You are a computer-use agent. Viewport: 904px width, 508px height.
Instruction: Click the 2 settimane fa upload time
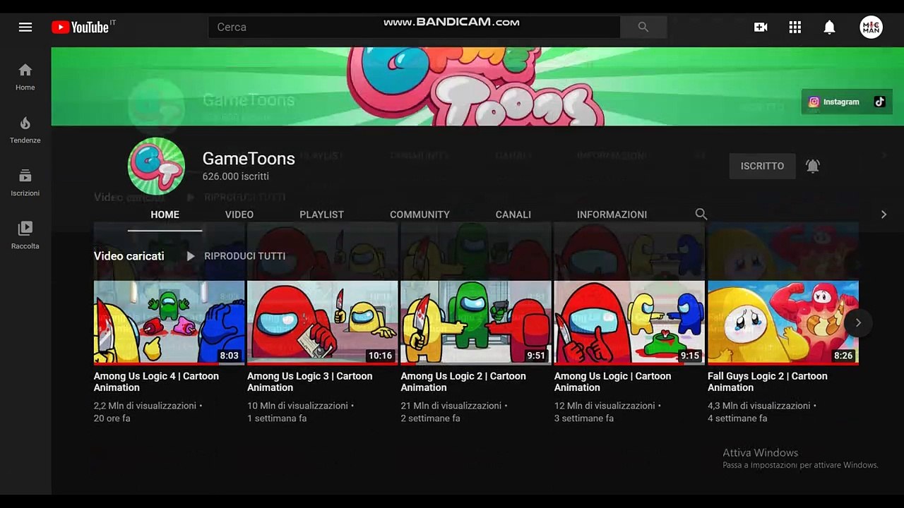pyautogui.click(x=430, y=418)
